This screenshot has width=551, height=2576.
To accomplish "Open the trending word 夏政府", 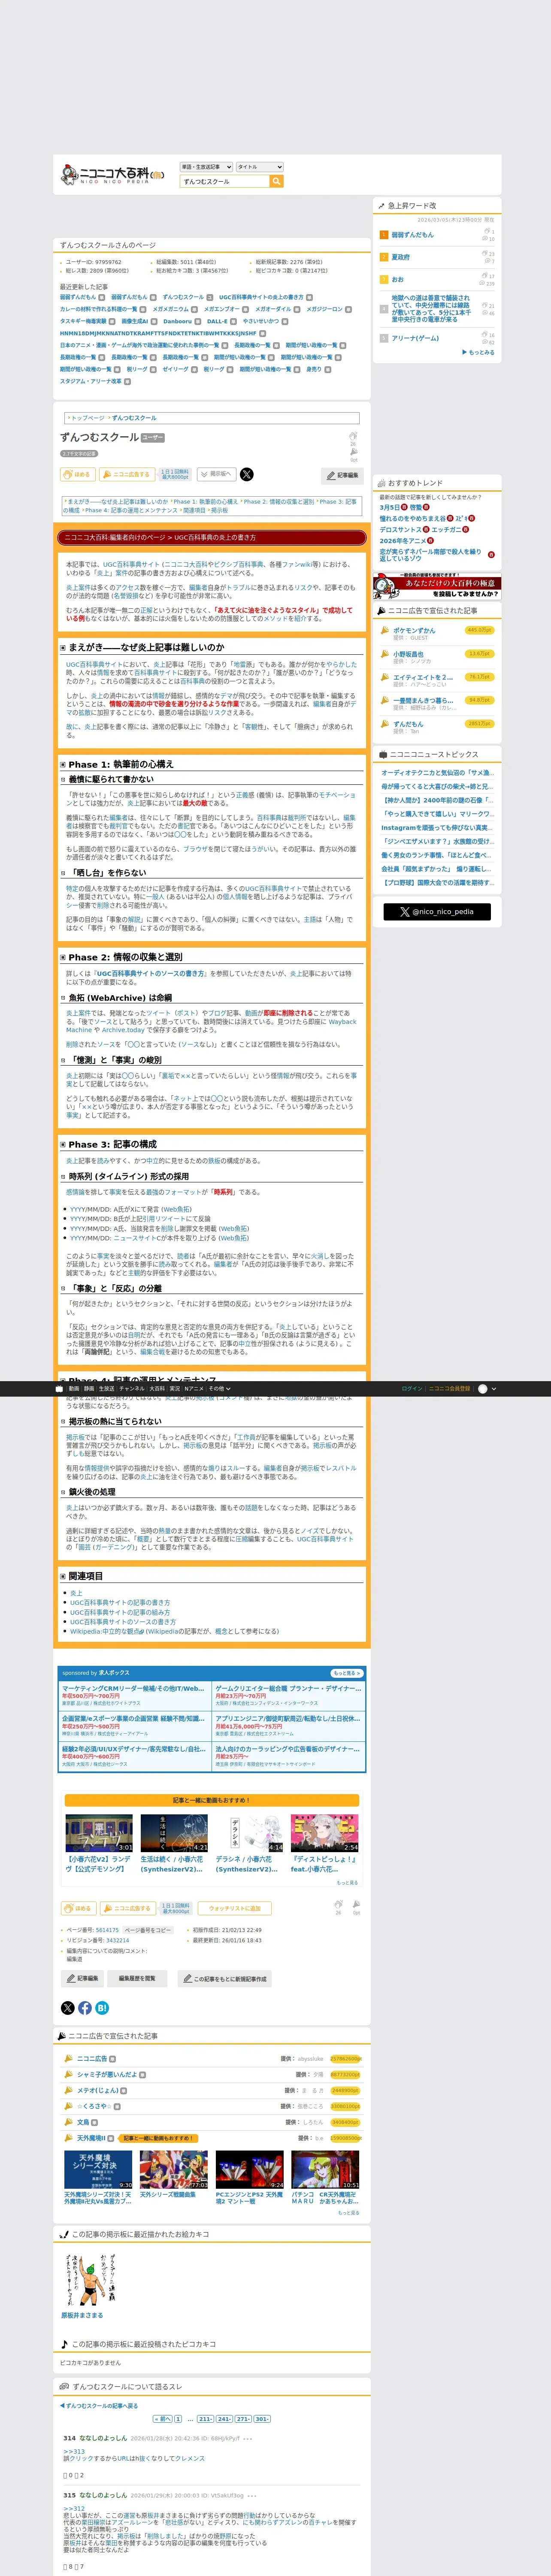I will click(400, 257).
